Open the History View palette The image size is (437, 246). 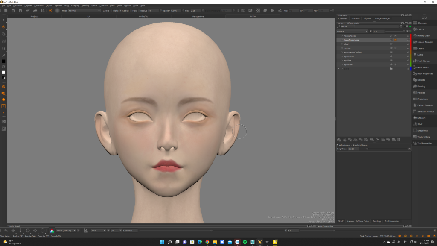pos(423,36)
